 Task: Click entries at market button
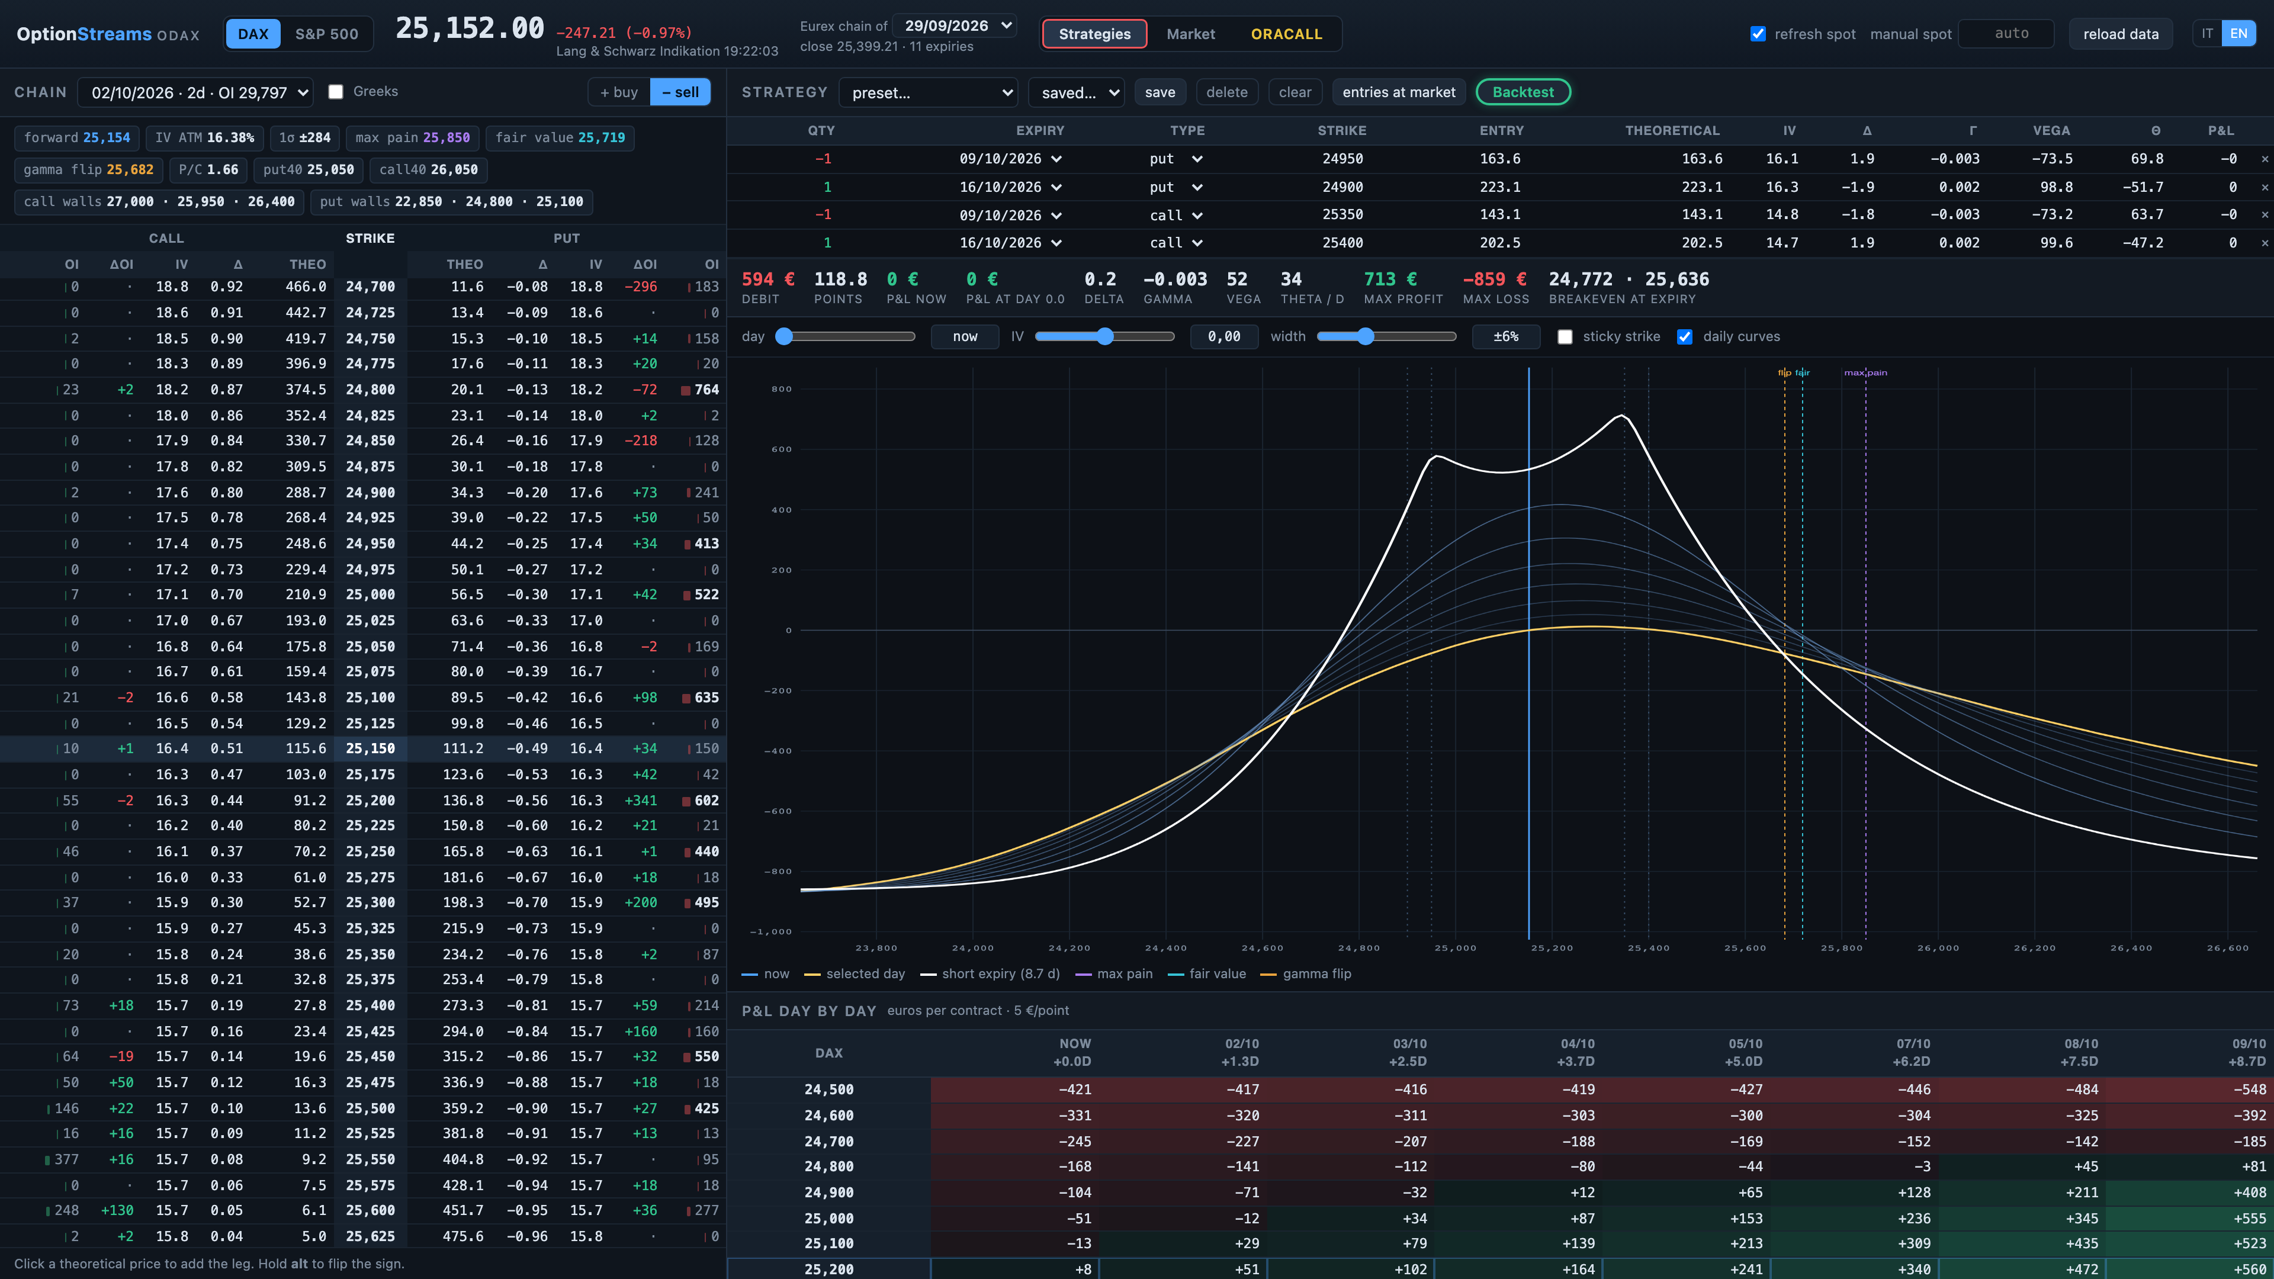click(x=1399, y=92)
